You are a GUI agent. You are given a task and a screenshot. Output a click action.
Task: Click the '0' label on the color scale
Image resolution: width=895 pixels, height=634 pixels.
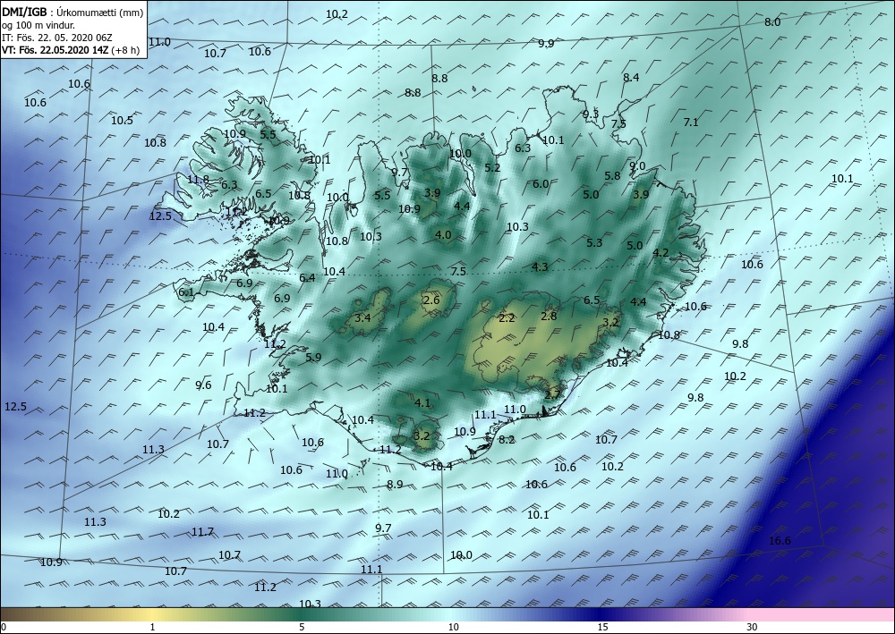(4, 628)
